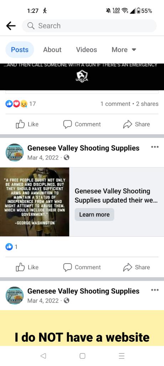Like the George Washington quote post
The height and width of the screenshot is (366, 164).
click(27, 267)
